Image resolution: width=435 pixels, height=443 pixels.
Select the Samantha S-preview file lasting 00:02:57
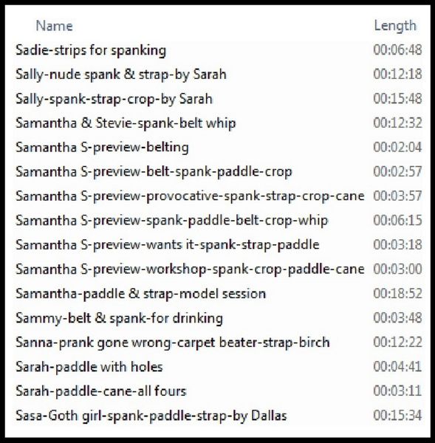click(218, 171)
